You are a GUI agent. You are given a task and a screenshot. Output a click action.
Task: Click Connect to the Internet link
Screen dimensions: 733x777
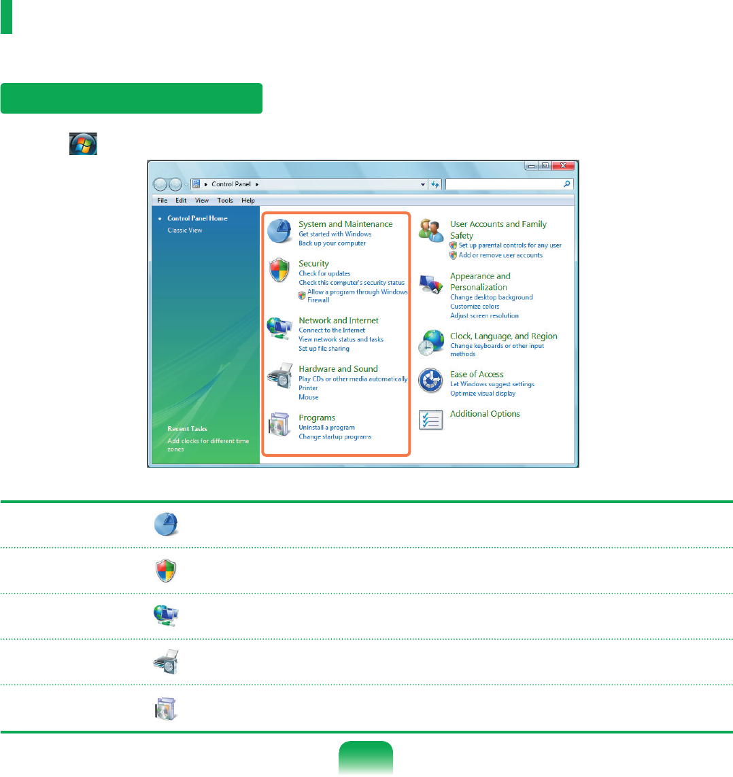coord(332,330)
